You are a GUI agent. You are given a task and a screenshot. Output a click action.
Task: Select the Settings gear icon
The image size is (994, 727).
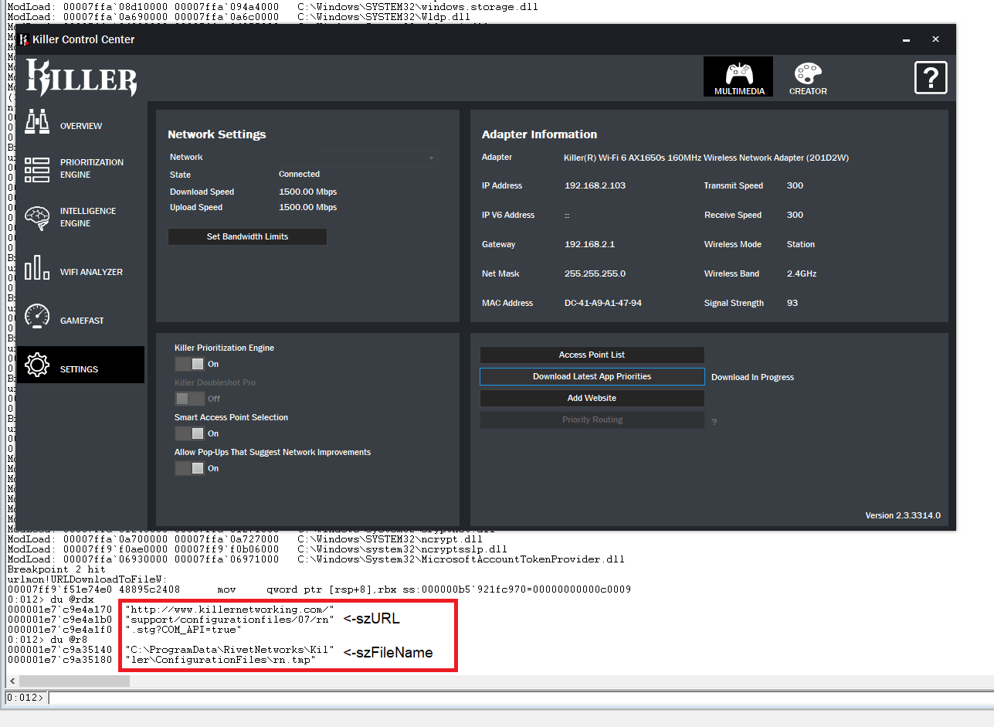point(36,364)
